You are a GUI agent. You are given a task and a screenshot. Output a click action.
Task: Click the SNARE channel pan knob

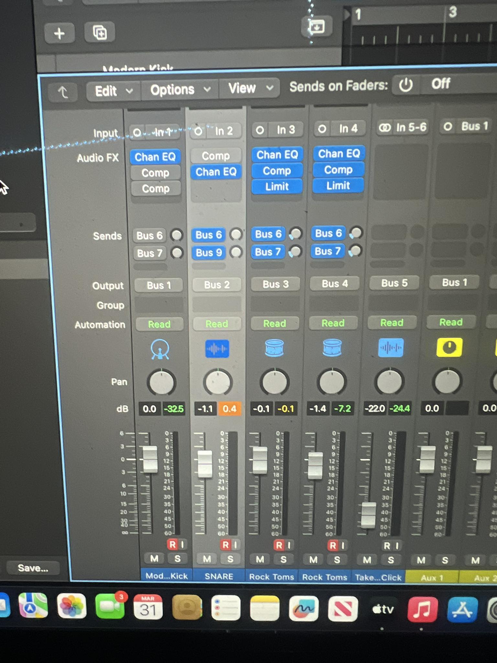218,382
